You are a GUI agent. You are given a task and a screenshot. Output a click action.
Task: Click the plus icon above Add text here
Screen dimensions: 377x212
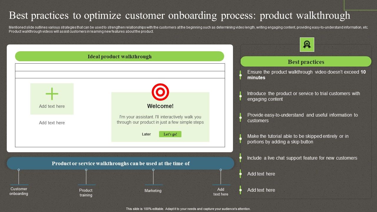pos(52,94)
